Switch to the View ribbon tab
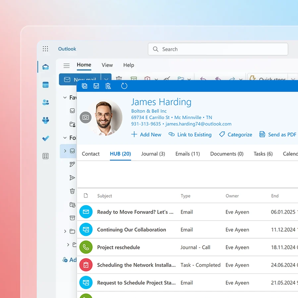This screenshot has width=298, height=298. point(107,65)
